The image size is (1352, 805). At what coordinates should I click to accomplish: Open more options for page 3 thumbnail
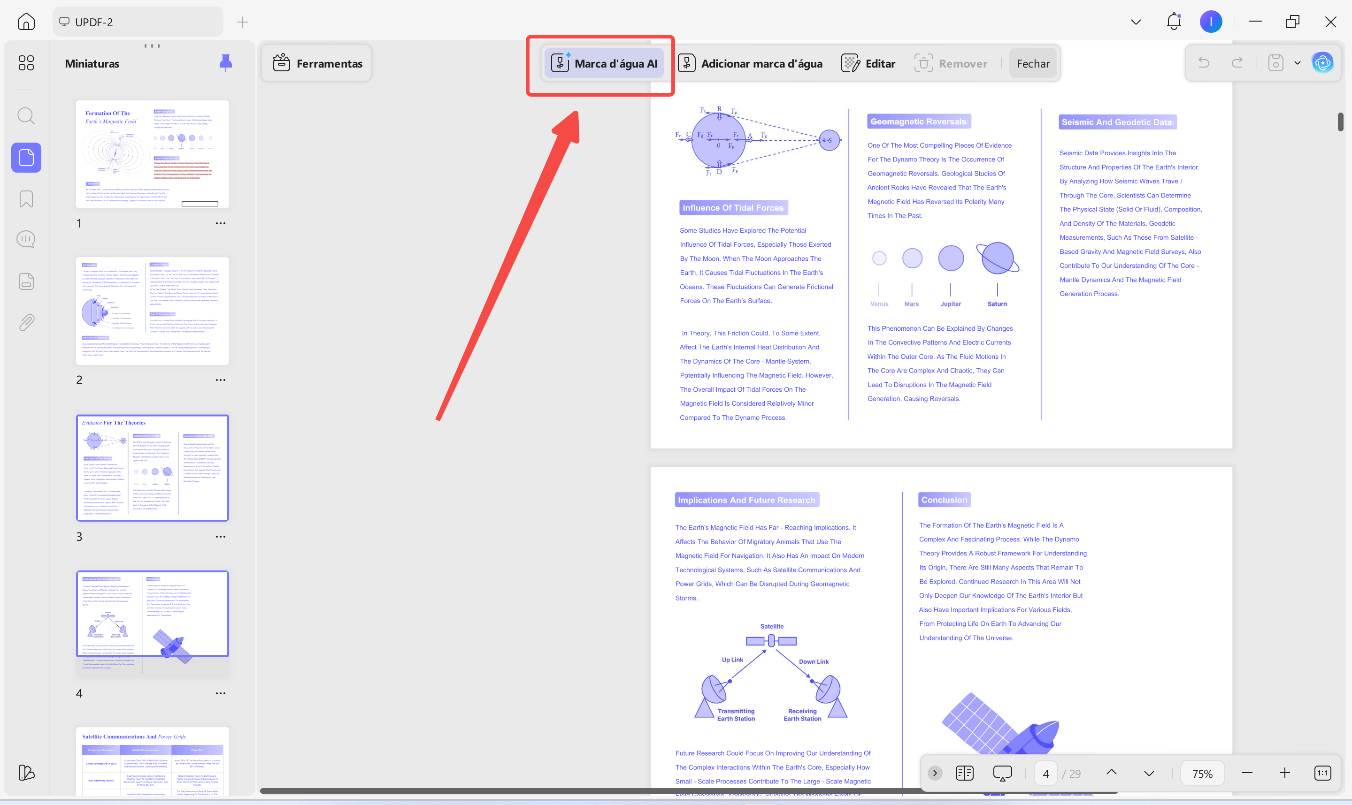(x=220, y=537)
